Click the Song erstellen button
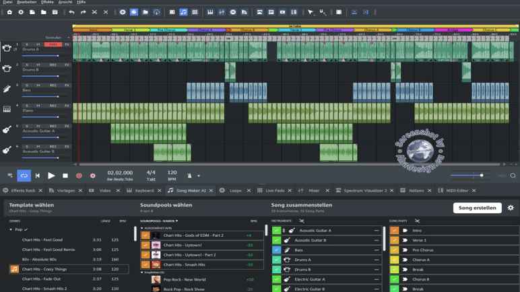The width and height of the screenshot is (520, 292). [x=477, y=208]
